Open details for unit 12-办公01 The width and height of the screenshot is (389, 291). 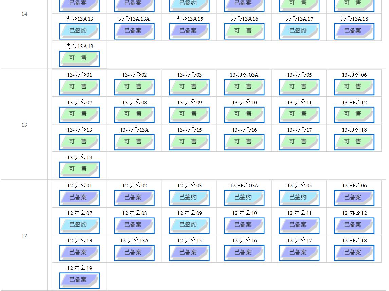click(x=79, y=197)
